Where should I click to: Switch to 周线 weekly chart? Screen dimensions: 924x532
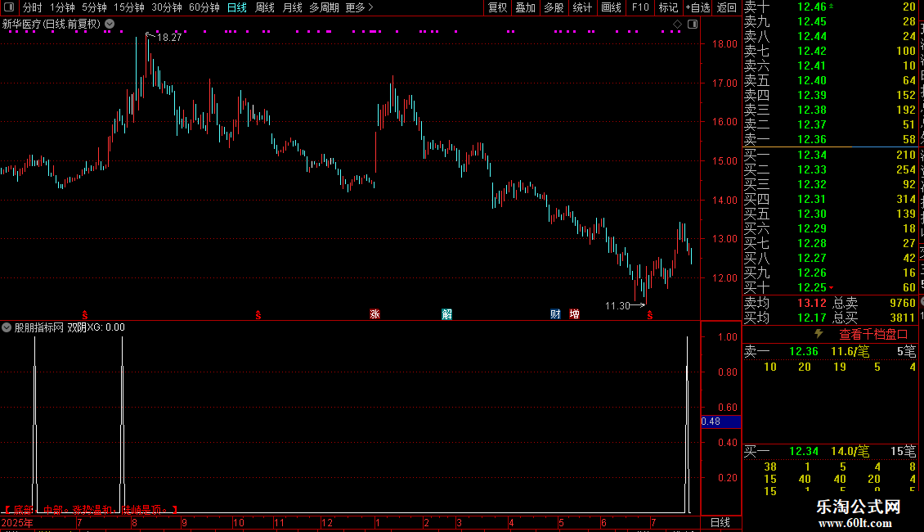point(265,7)
